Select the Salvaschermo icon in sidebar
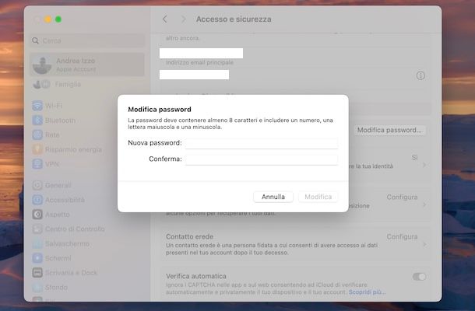475x311 pixels. 37,243
